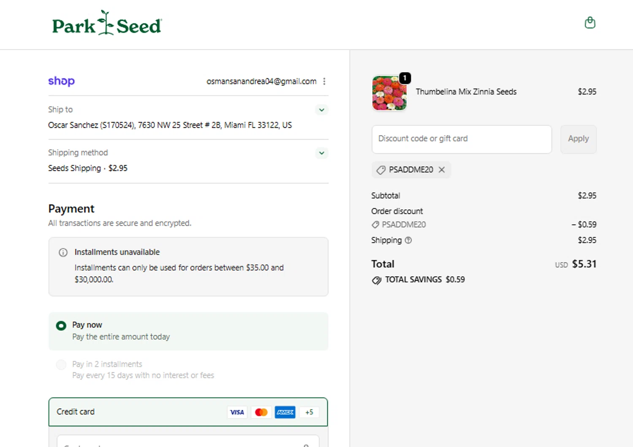Screen dimensions: 633x447
Task: Select Pay in 2 installments radio option
Action: coord(61,364)
